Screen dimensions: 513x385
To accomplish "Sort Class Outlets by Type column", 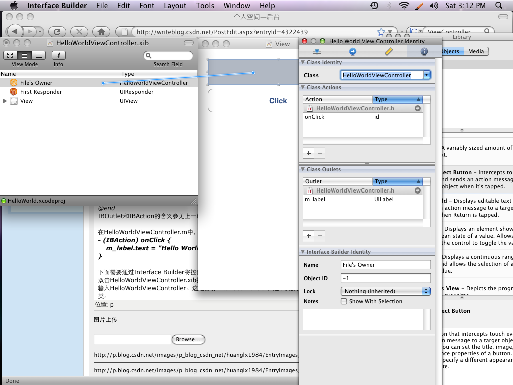I will [x=397, y=181].
